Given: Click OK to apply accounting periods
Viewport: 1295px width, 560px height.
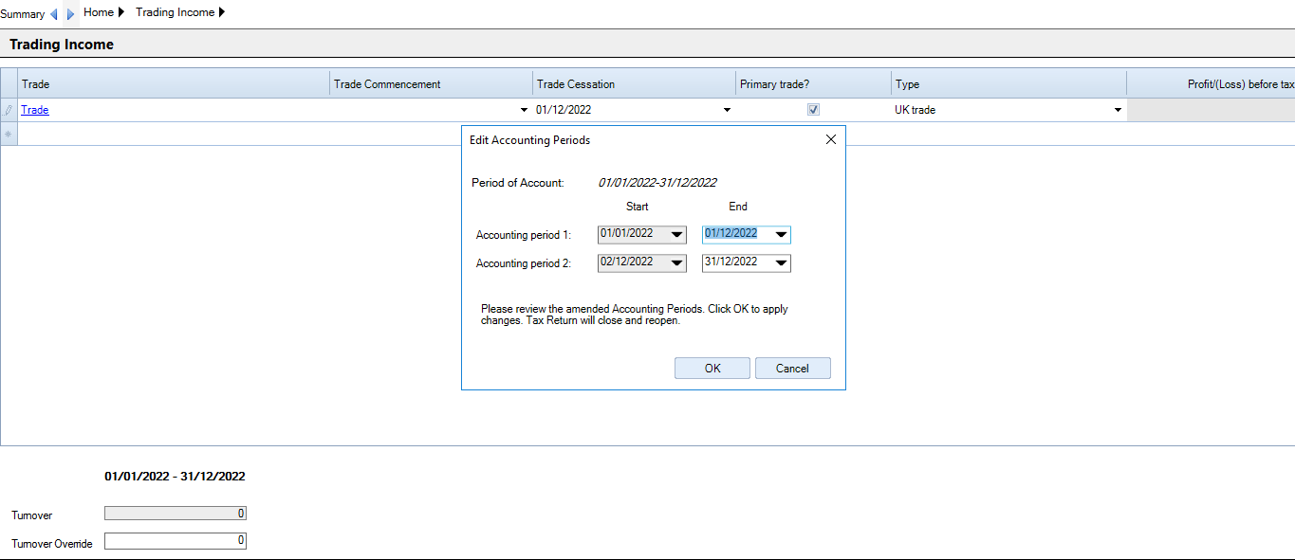Looking at the screenshot, I should pos(712,369).
